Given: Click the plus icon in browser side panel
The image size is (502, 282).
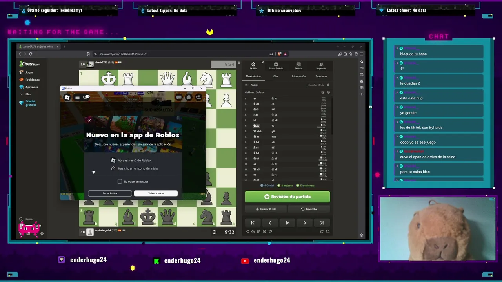Looking at the screenshot, I should point(362,94).
